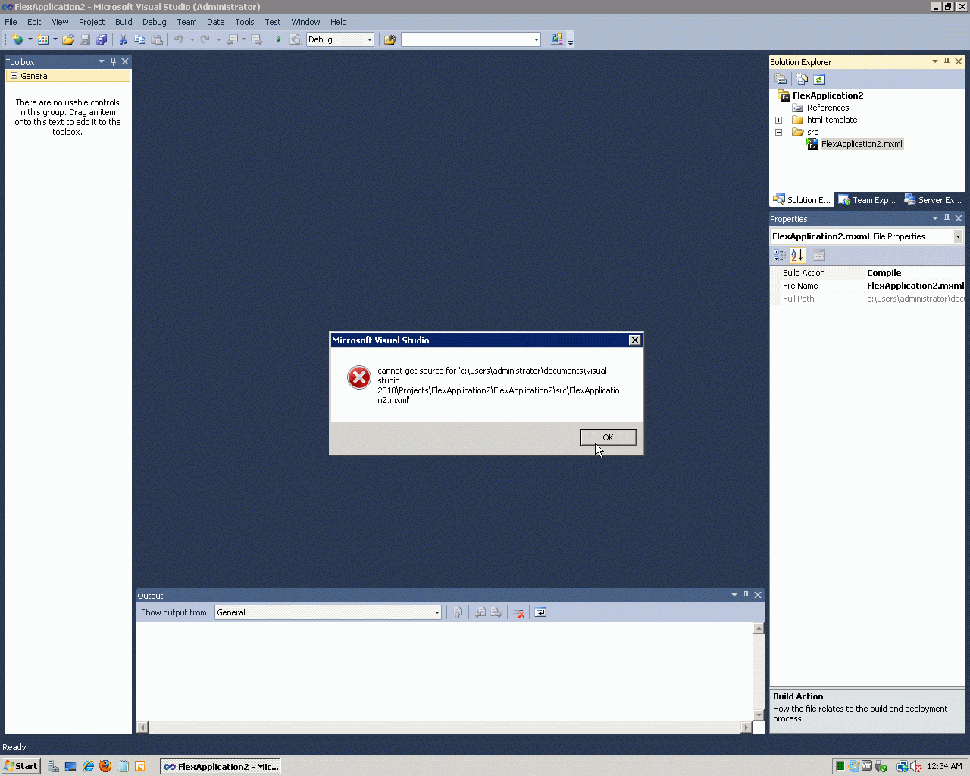Click the Redo arrow icon
This screenshot has height=776, width=970.
click(x=205, y=39)
